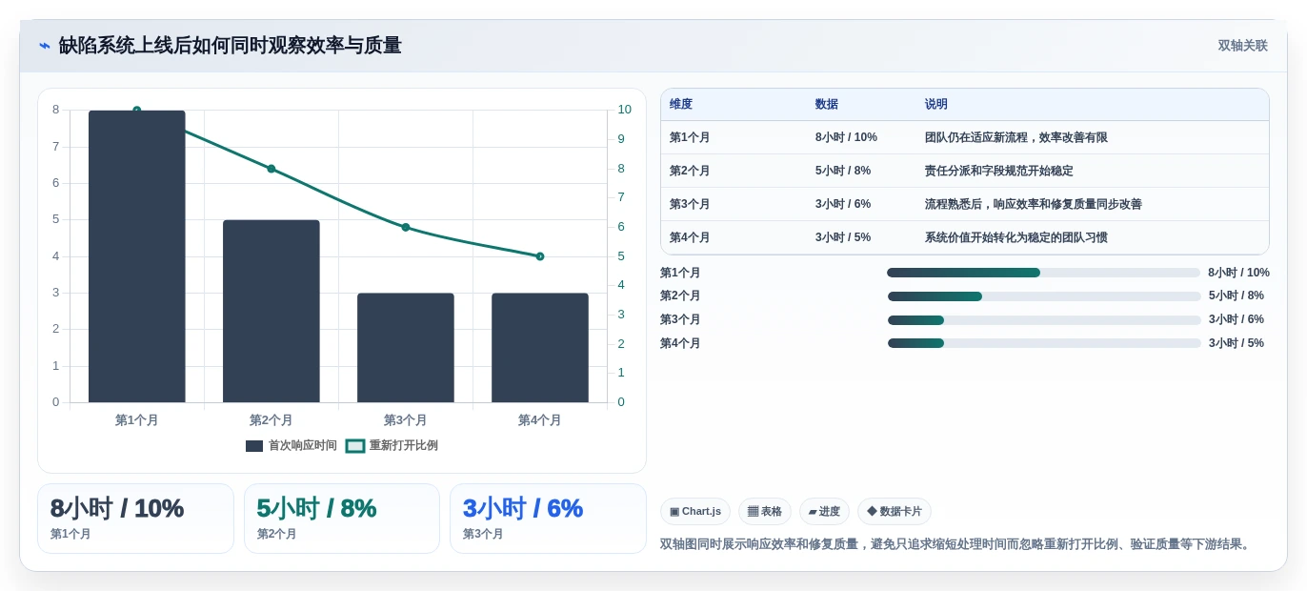
Task: Click the 第4个月 x-axis label
Action: [x=540, y=420]
